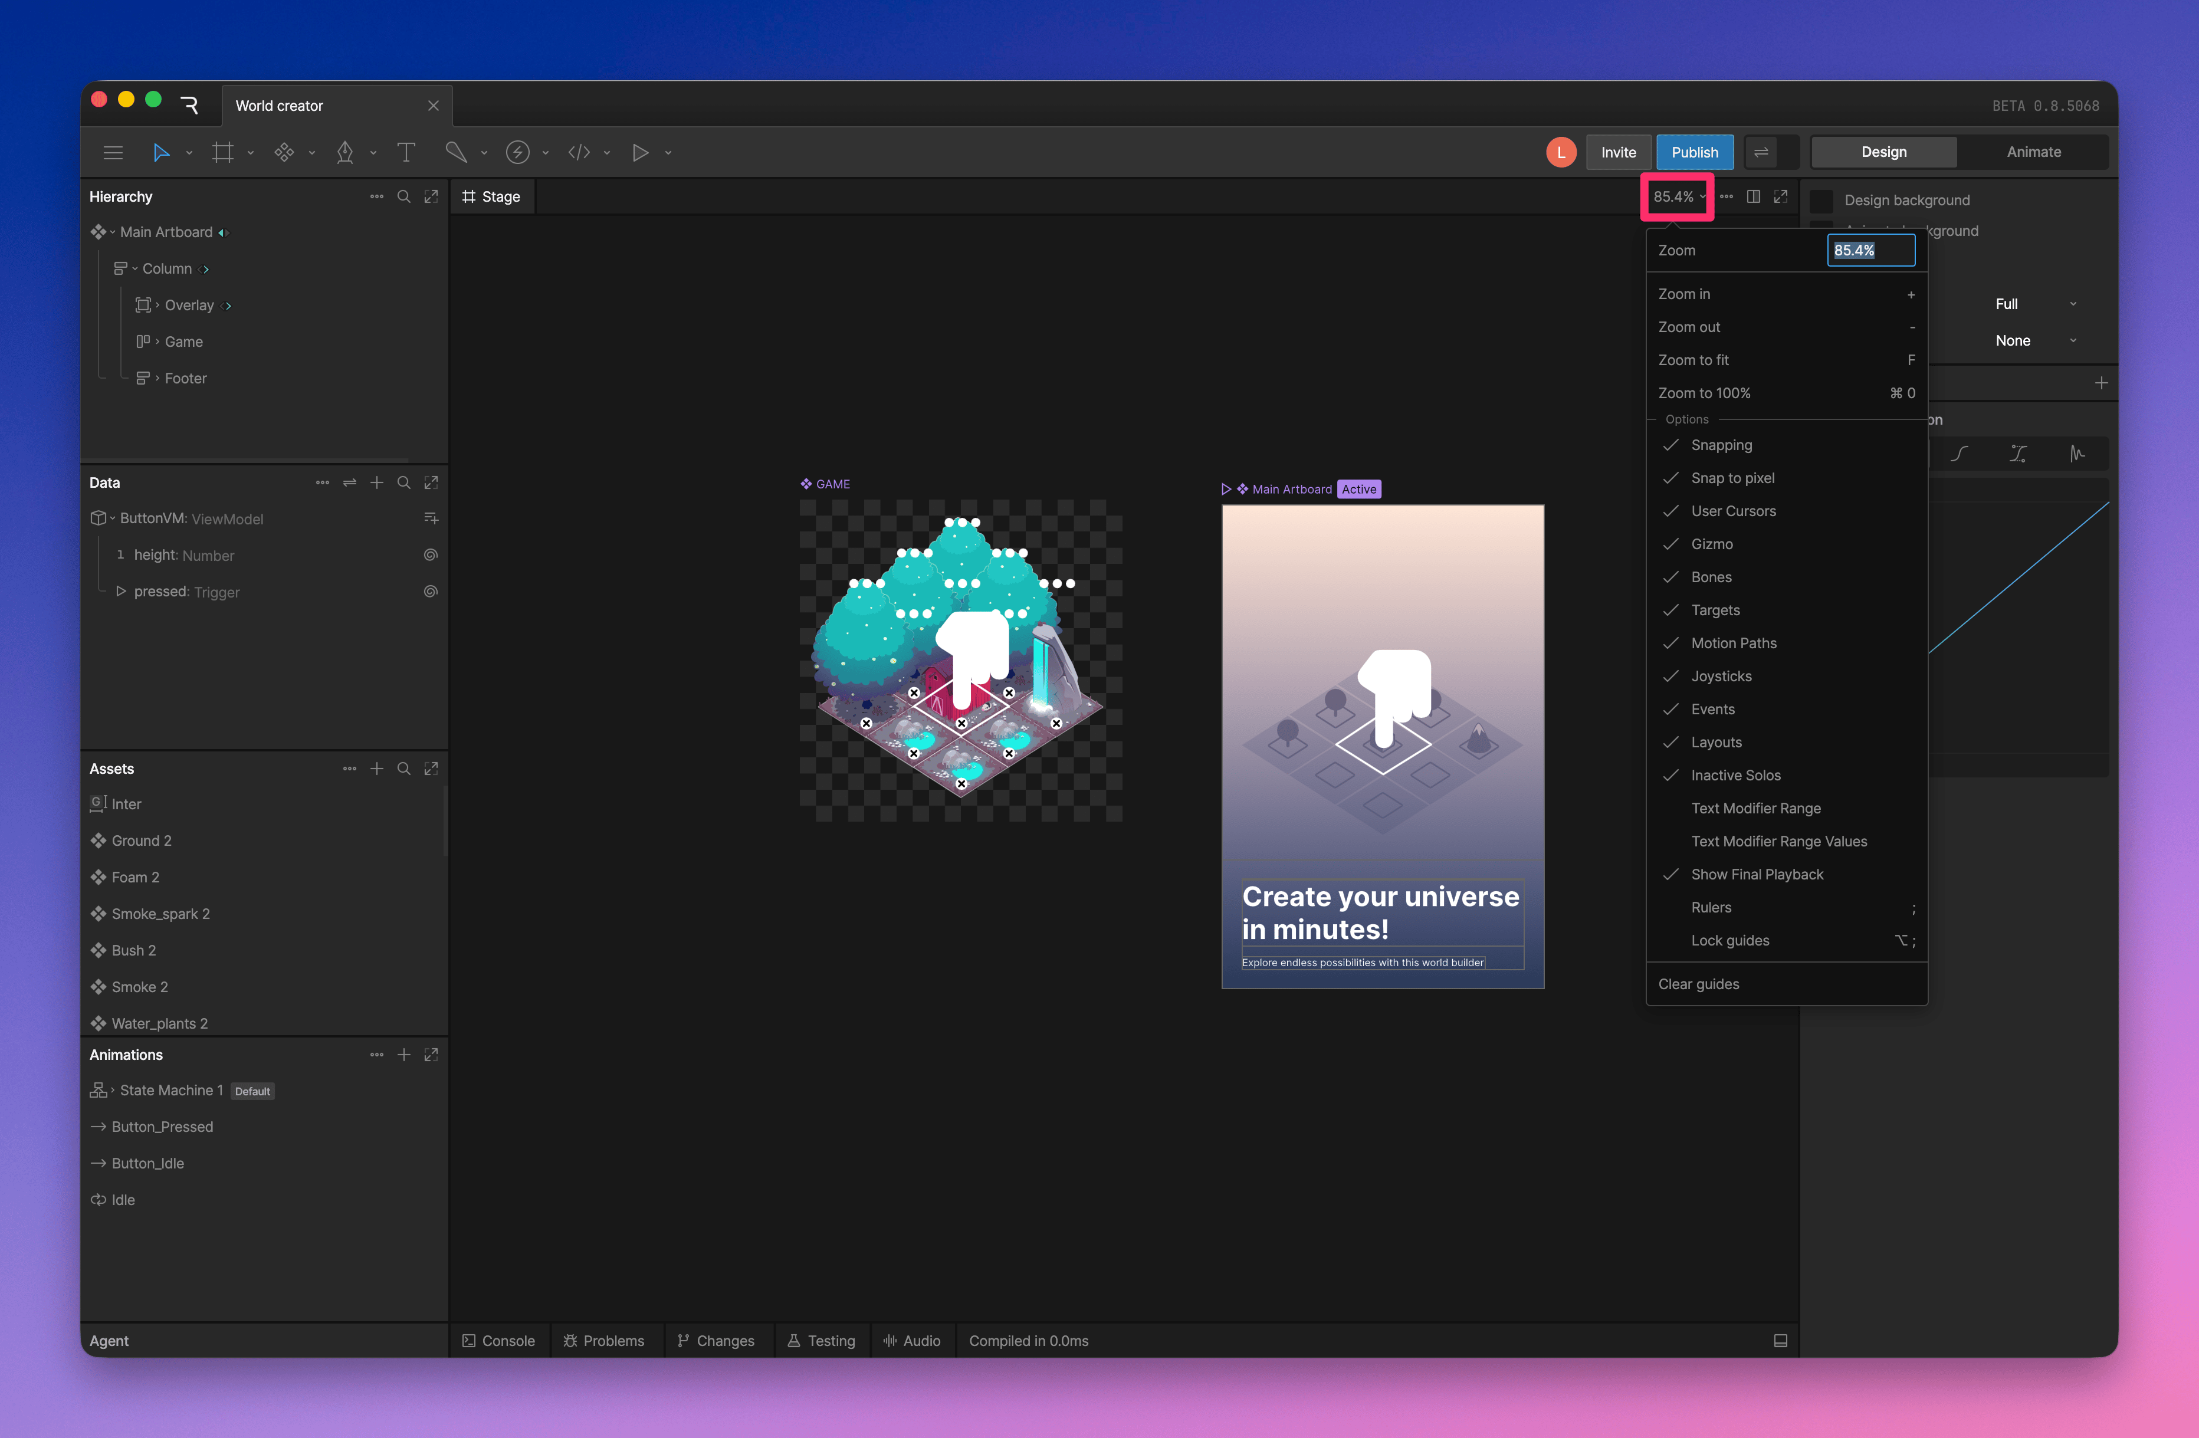Add a new item in Data panel

coord(377,482)
